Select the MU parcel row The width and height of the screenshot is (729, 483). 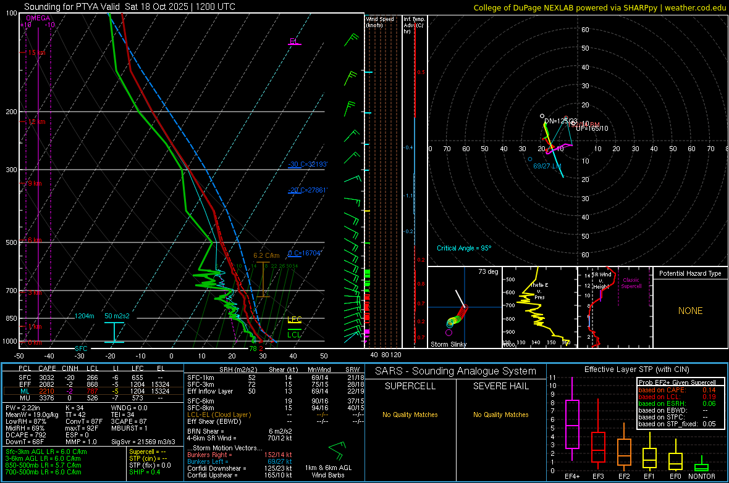click(x=93, y=398)
